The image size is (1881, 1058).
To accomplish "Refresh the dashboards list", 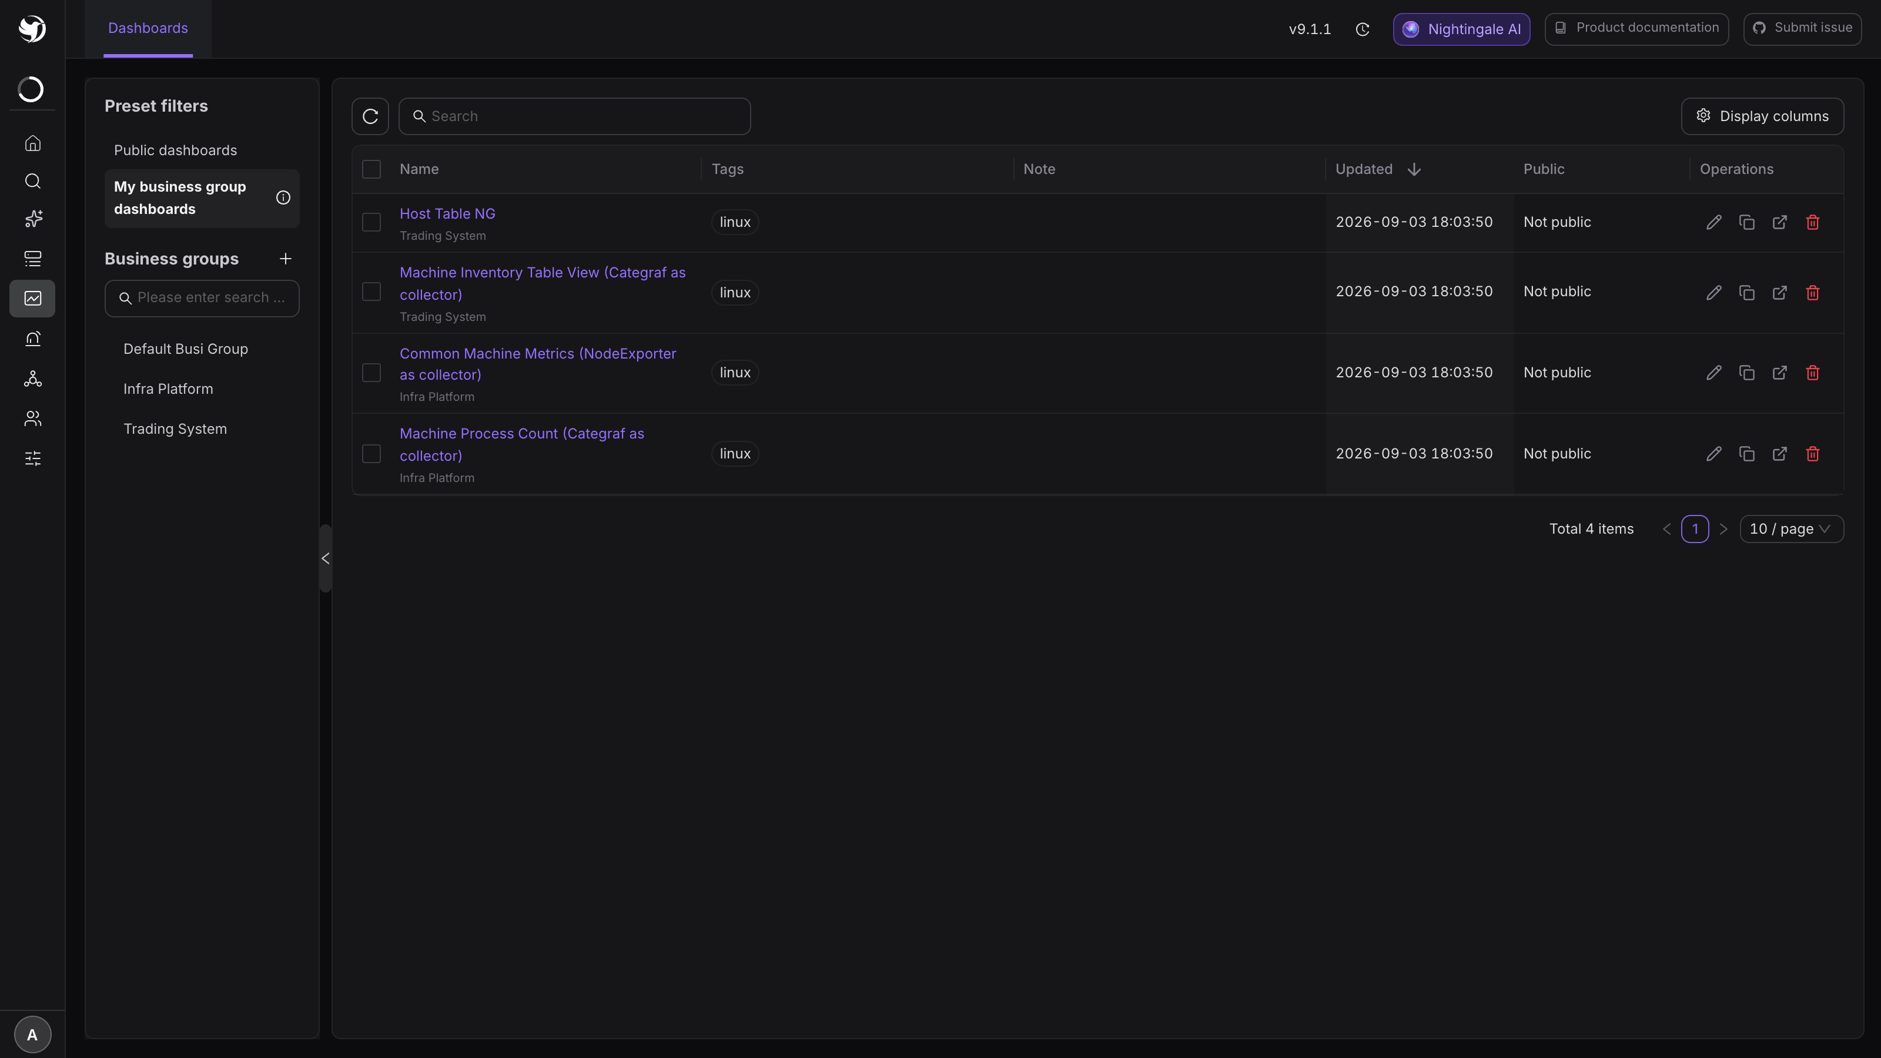I will coord(370,116).
